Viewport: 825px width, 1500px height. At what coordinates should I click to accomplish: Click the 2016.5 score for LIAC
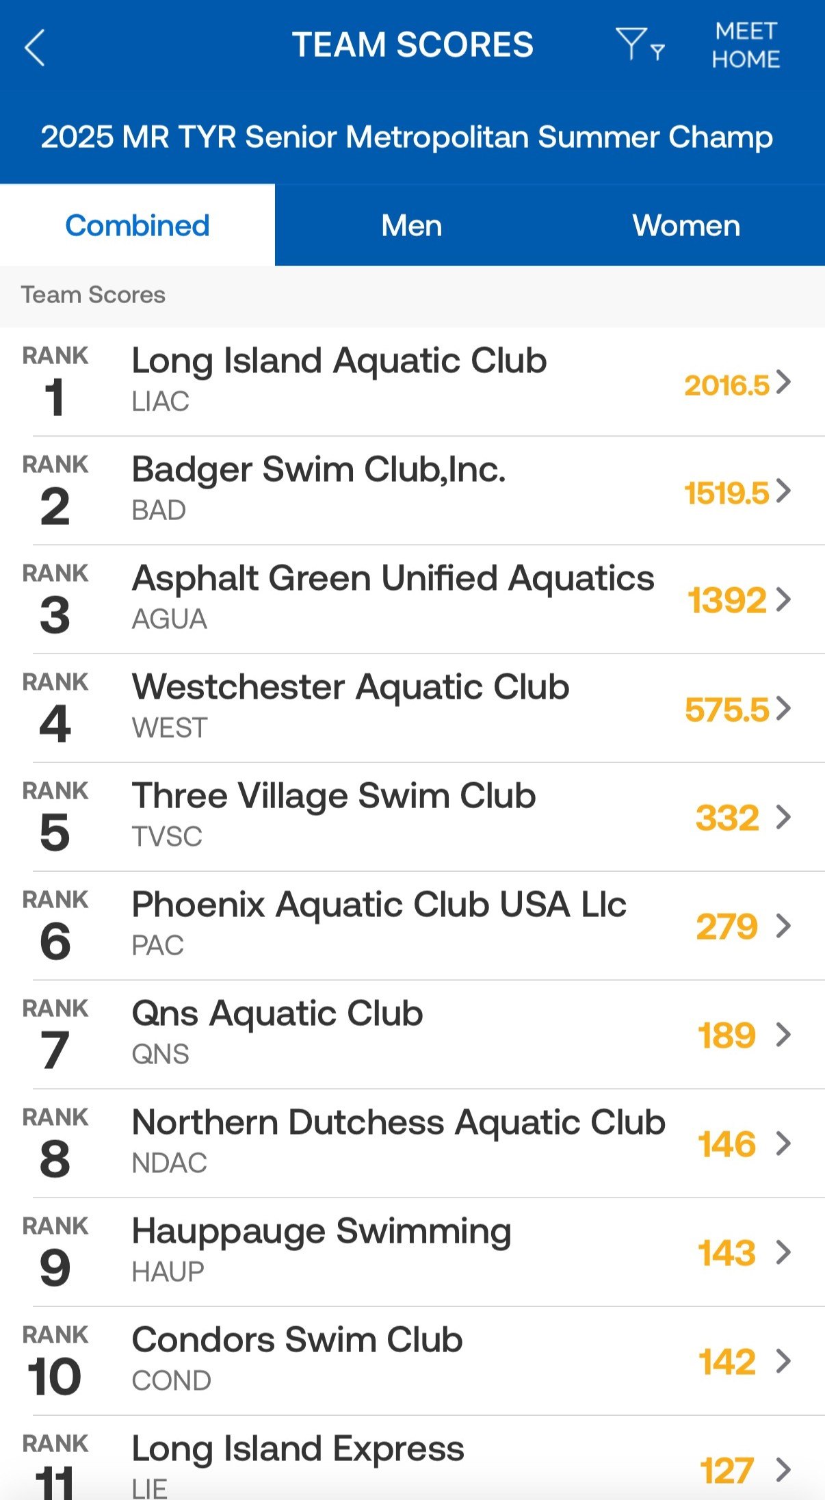click(726, 385)
